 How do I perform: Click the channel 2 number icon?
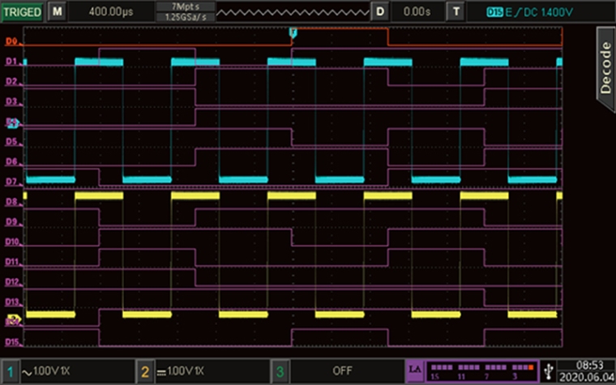coord(144,370)
